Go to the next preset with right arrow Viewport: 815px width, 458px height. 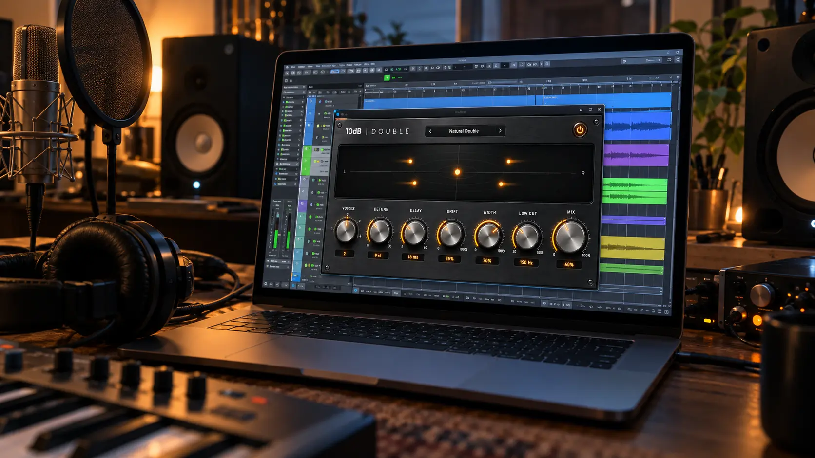(500, 131)
